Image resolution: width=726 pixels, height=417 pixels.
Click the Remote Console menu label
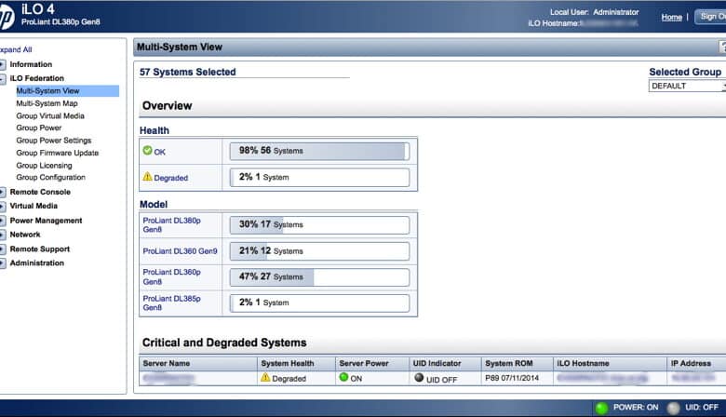[40, 192]
